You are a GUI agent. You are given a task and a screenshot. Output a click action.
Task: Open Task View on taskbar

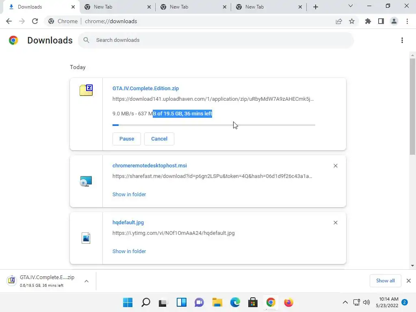[x=163, y=302]
